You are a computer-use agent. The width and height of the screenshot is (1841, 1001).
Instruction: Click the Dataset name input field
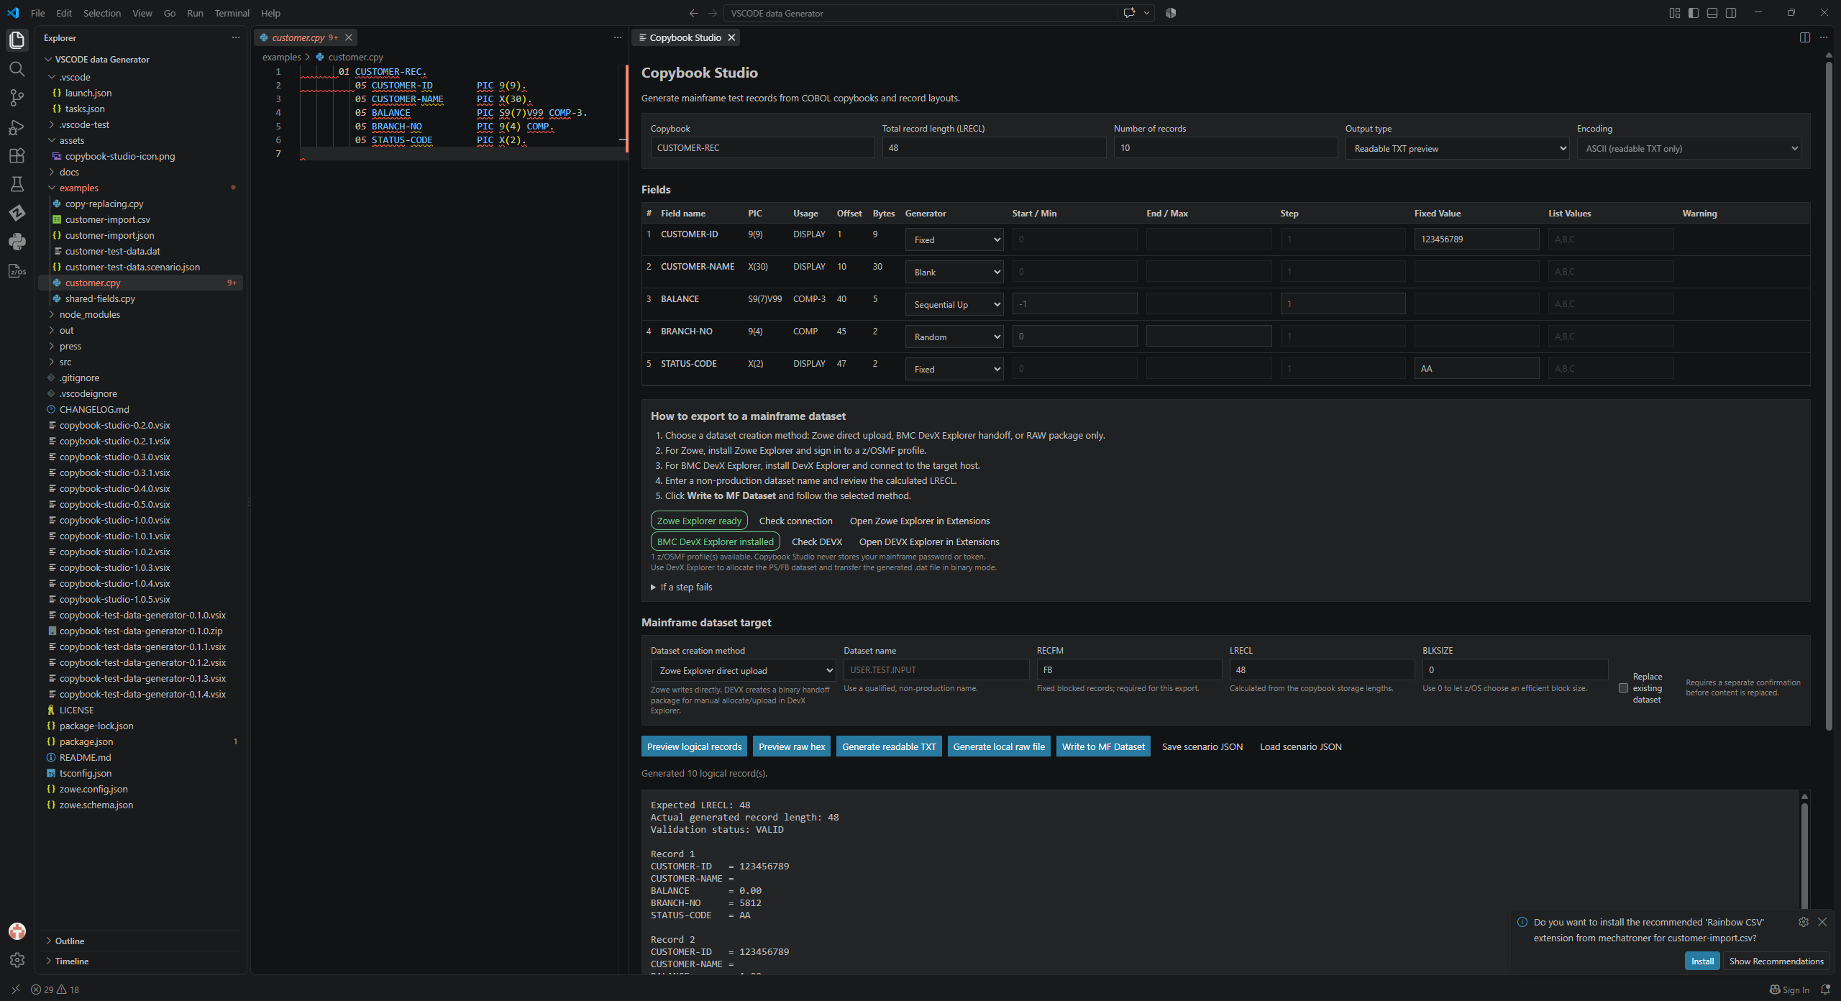[936, 670]
